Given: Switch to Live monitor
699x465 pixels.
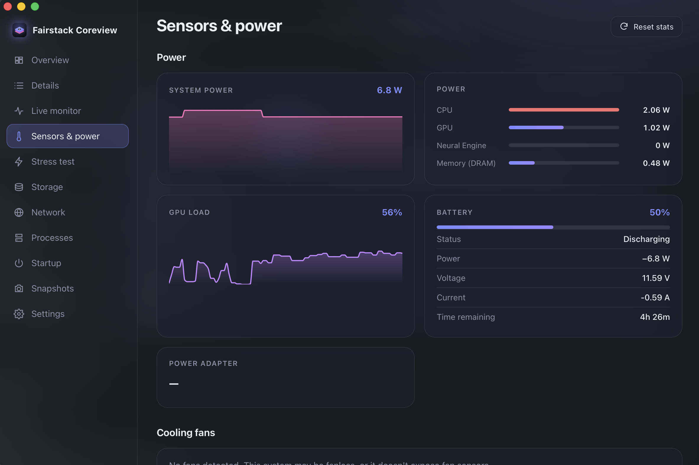Looking at the screenshot, I should (67, 111).
